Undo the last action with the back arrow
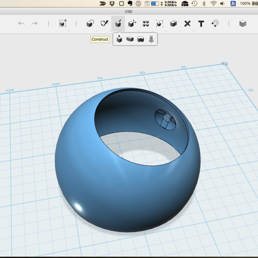 click(21, 23)
